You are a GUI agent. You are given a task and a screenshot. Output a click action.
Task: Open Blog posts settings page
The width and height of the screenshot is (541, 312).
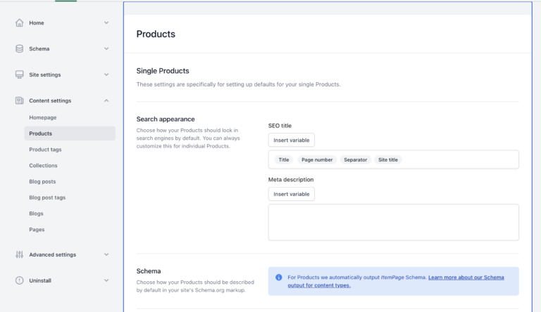pyautogui.click(x=42, y=181)
